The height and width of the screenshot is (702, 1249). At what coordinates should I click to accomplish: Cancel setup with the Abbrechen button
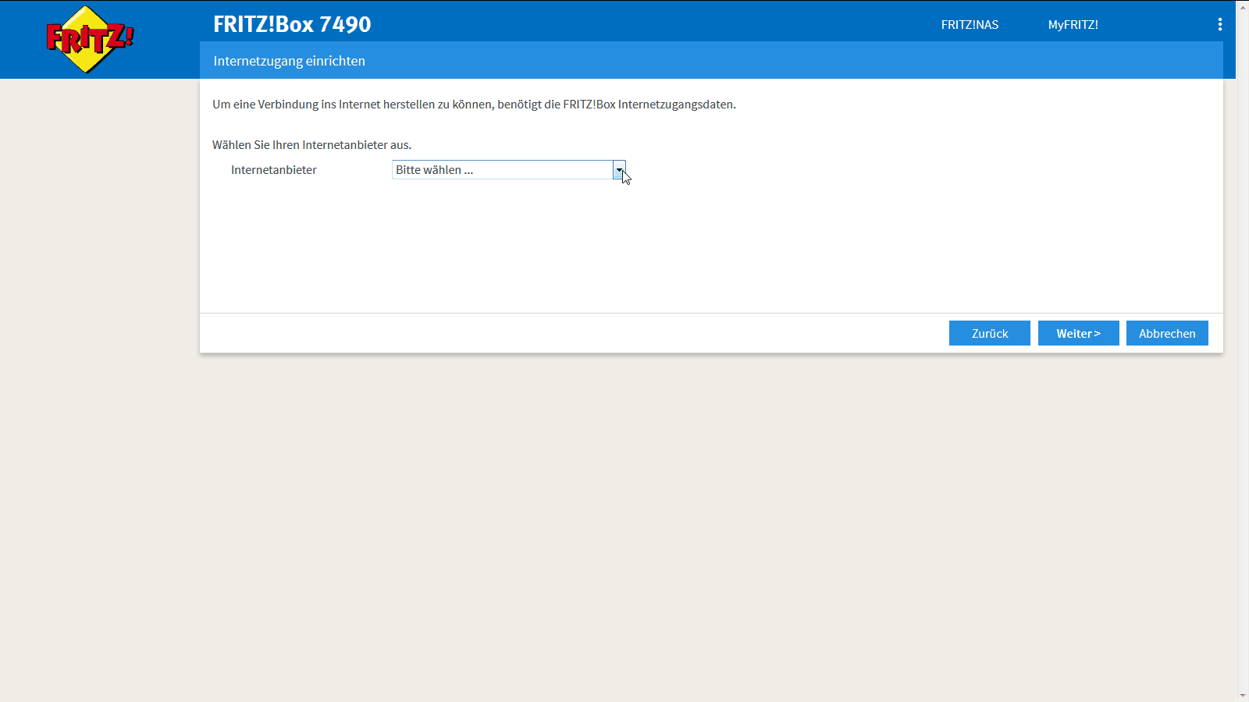(x=1167, y=333)
